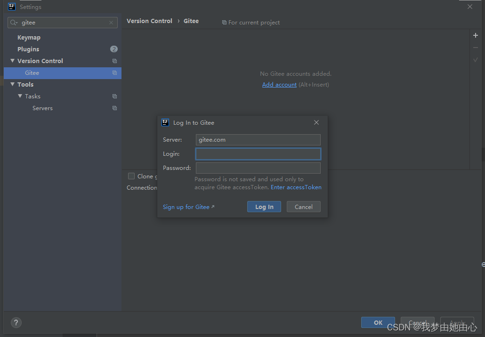Focus the Server input field
Image resolution: width=485 pixels, height=337 pixels.
click(258, 140)
